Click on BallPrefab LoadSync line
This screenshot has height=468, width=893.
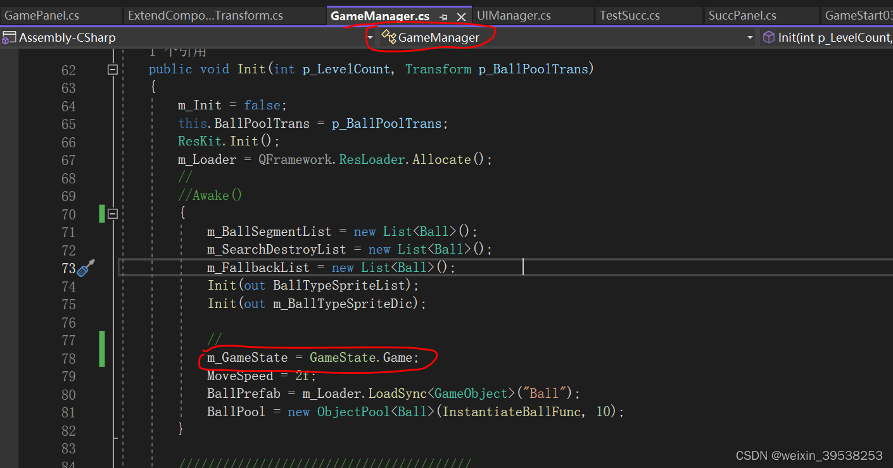click(x=393, y=394)
